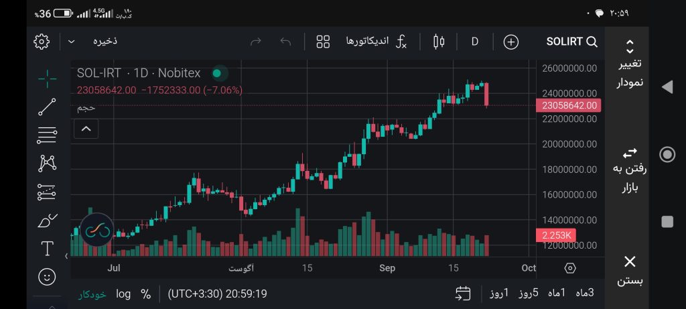This screenshot has width=686, height=309.
Task: Click the Jul label on time axis
Action: click(114, 268)
